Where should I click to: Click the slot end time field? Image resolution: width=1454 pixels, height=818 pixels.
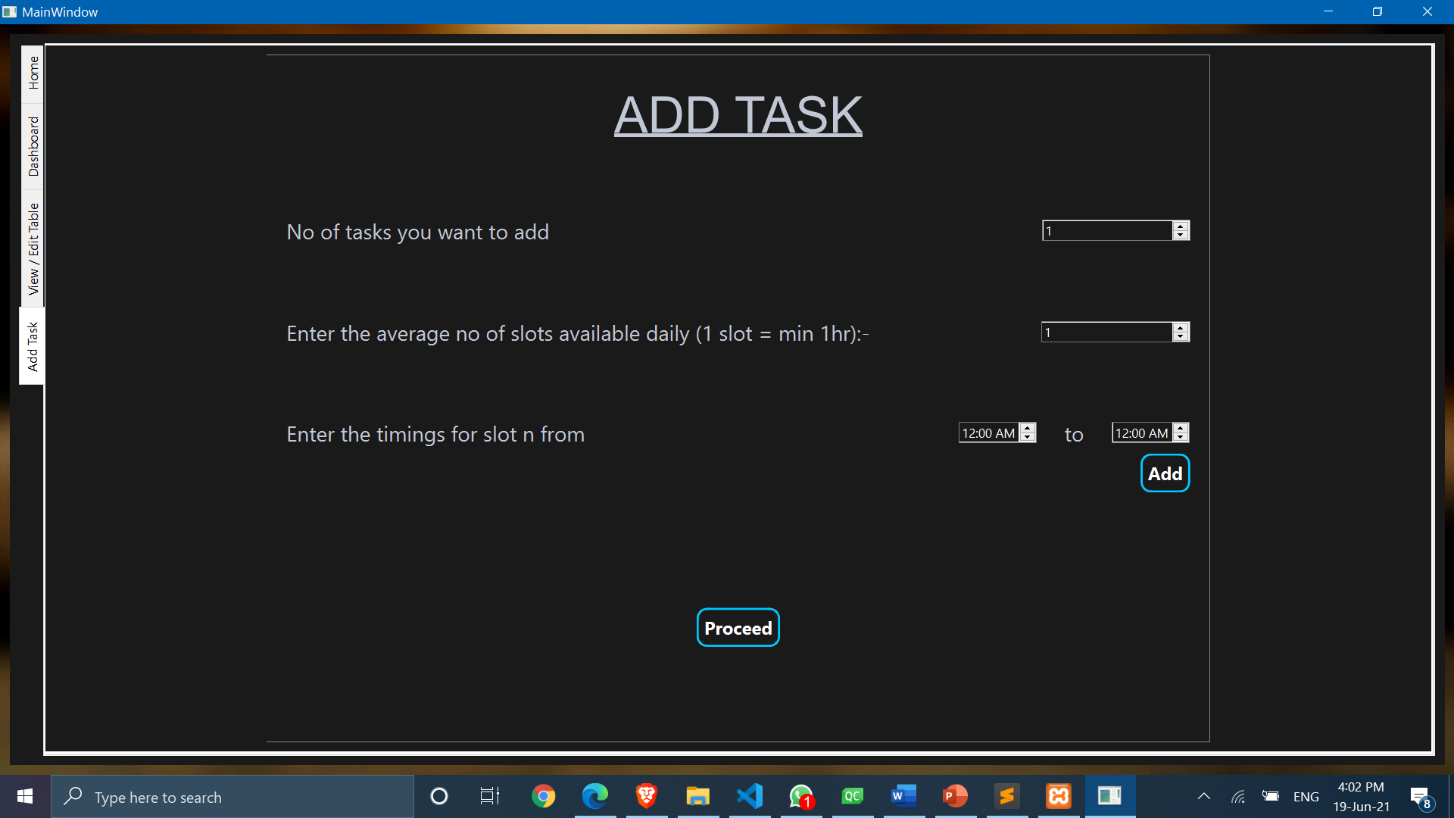(x=1141, y=433)
